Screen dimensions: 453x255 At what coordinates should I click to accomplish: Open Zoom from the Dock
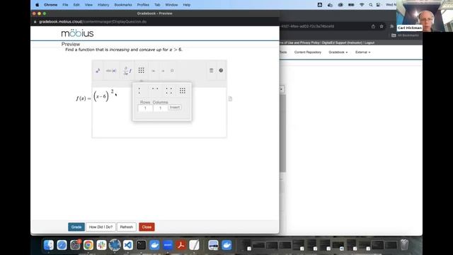[168, 245]
